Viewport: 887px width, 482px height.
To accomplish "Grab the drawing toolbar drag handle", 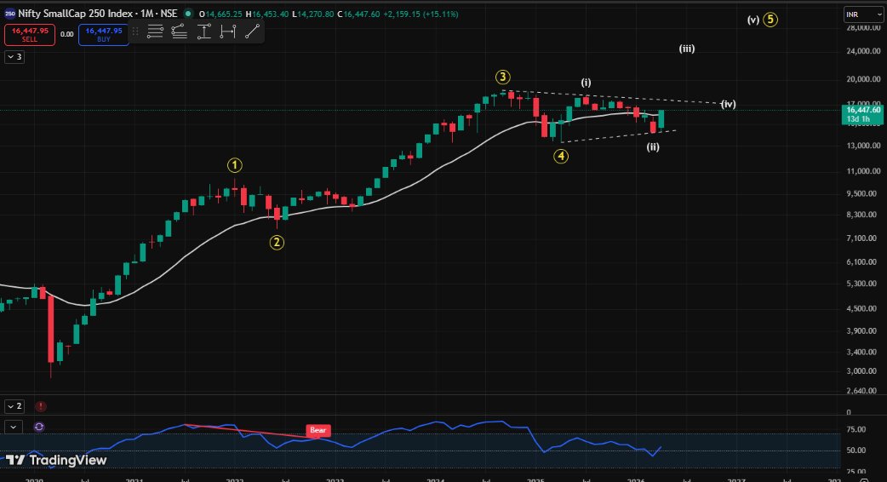I will click(x=135, y=32).
